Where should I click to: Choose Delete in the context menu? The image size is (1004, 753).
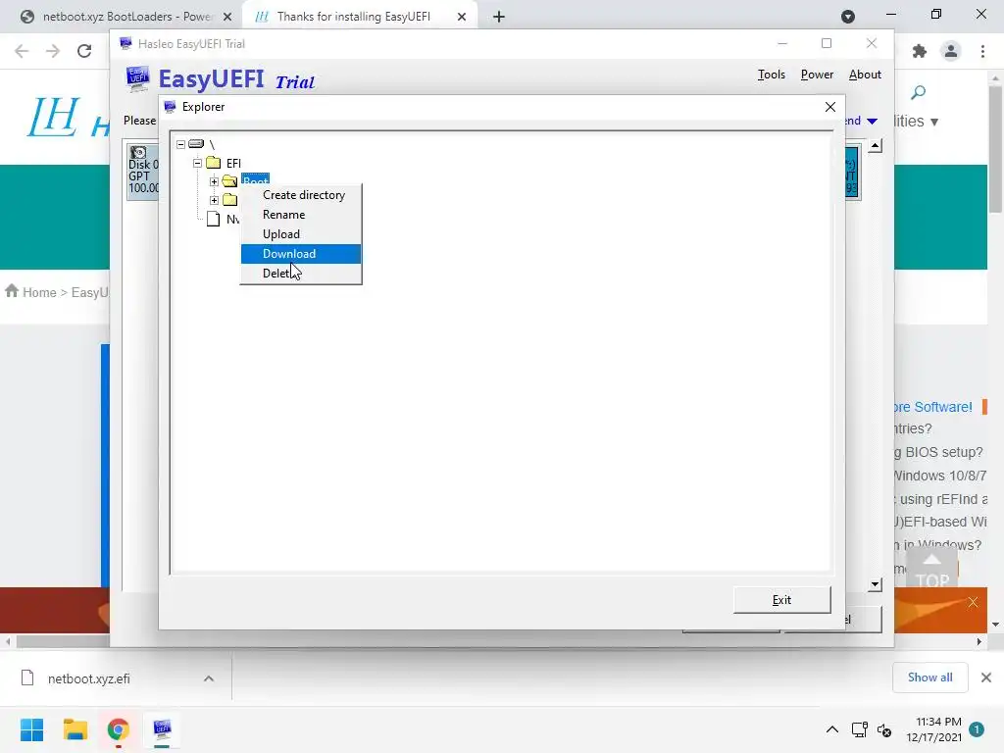276,274
